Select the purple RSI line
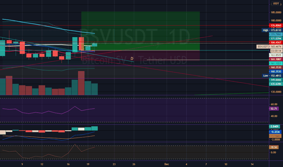This screenshot has height=167, width=283. pos(49,110)
